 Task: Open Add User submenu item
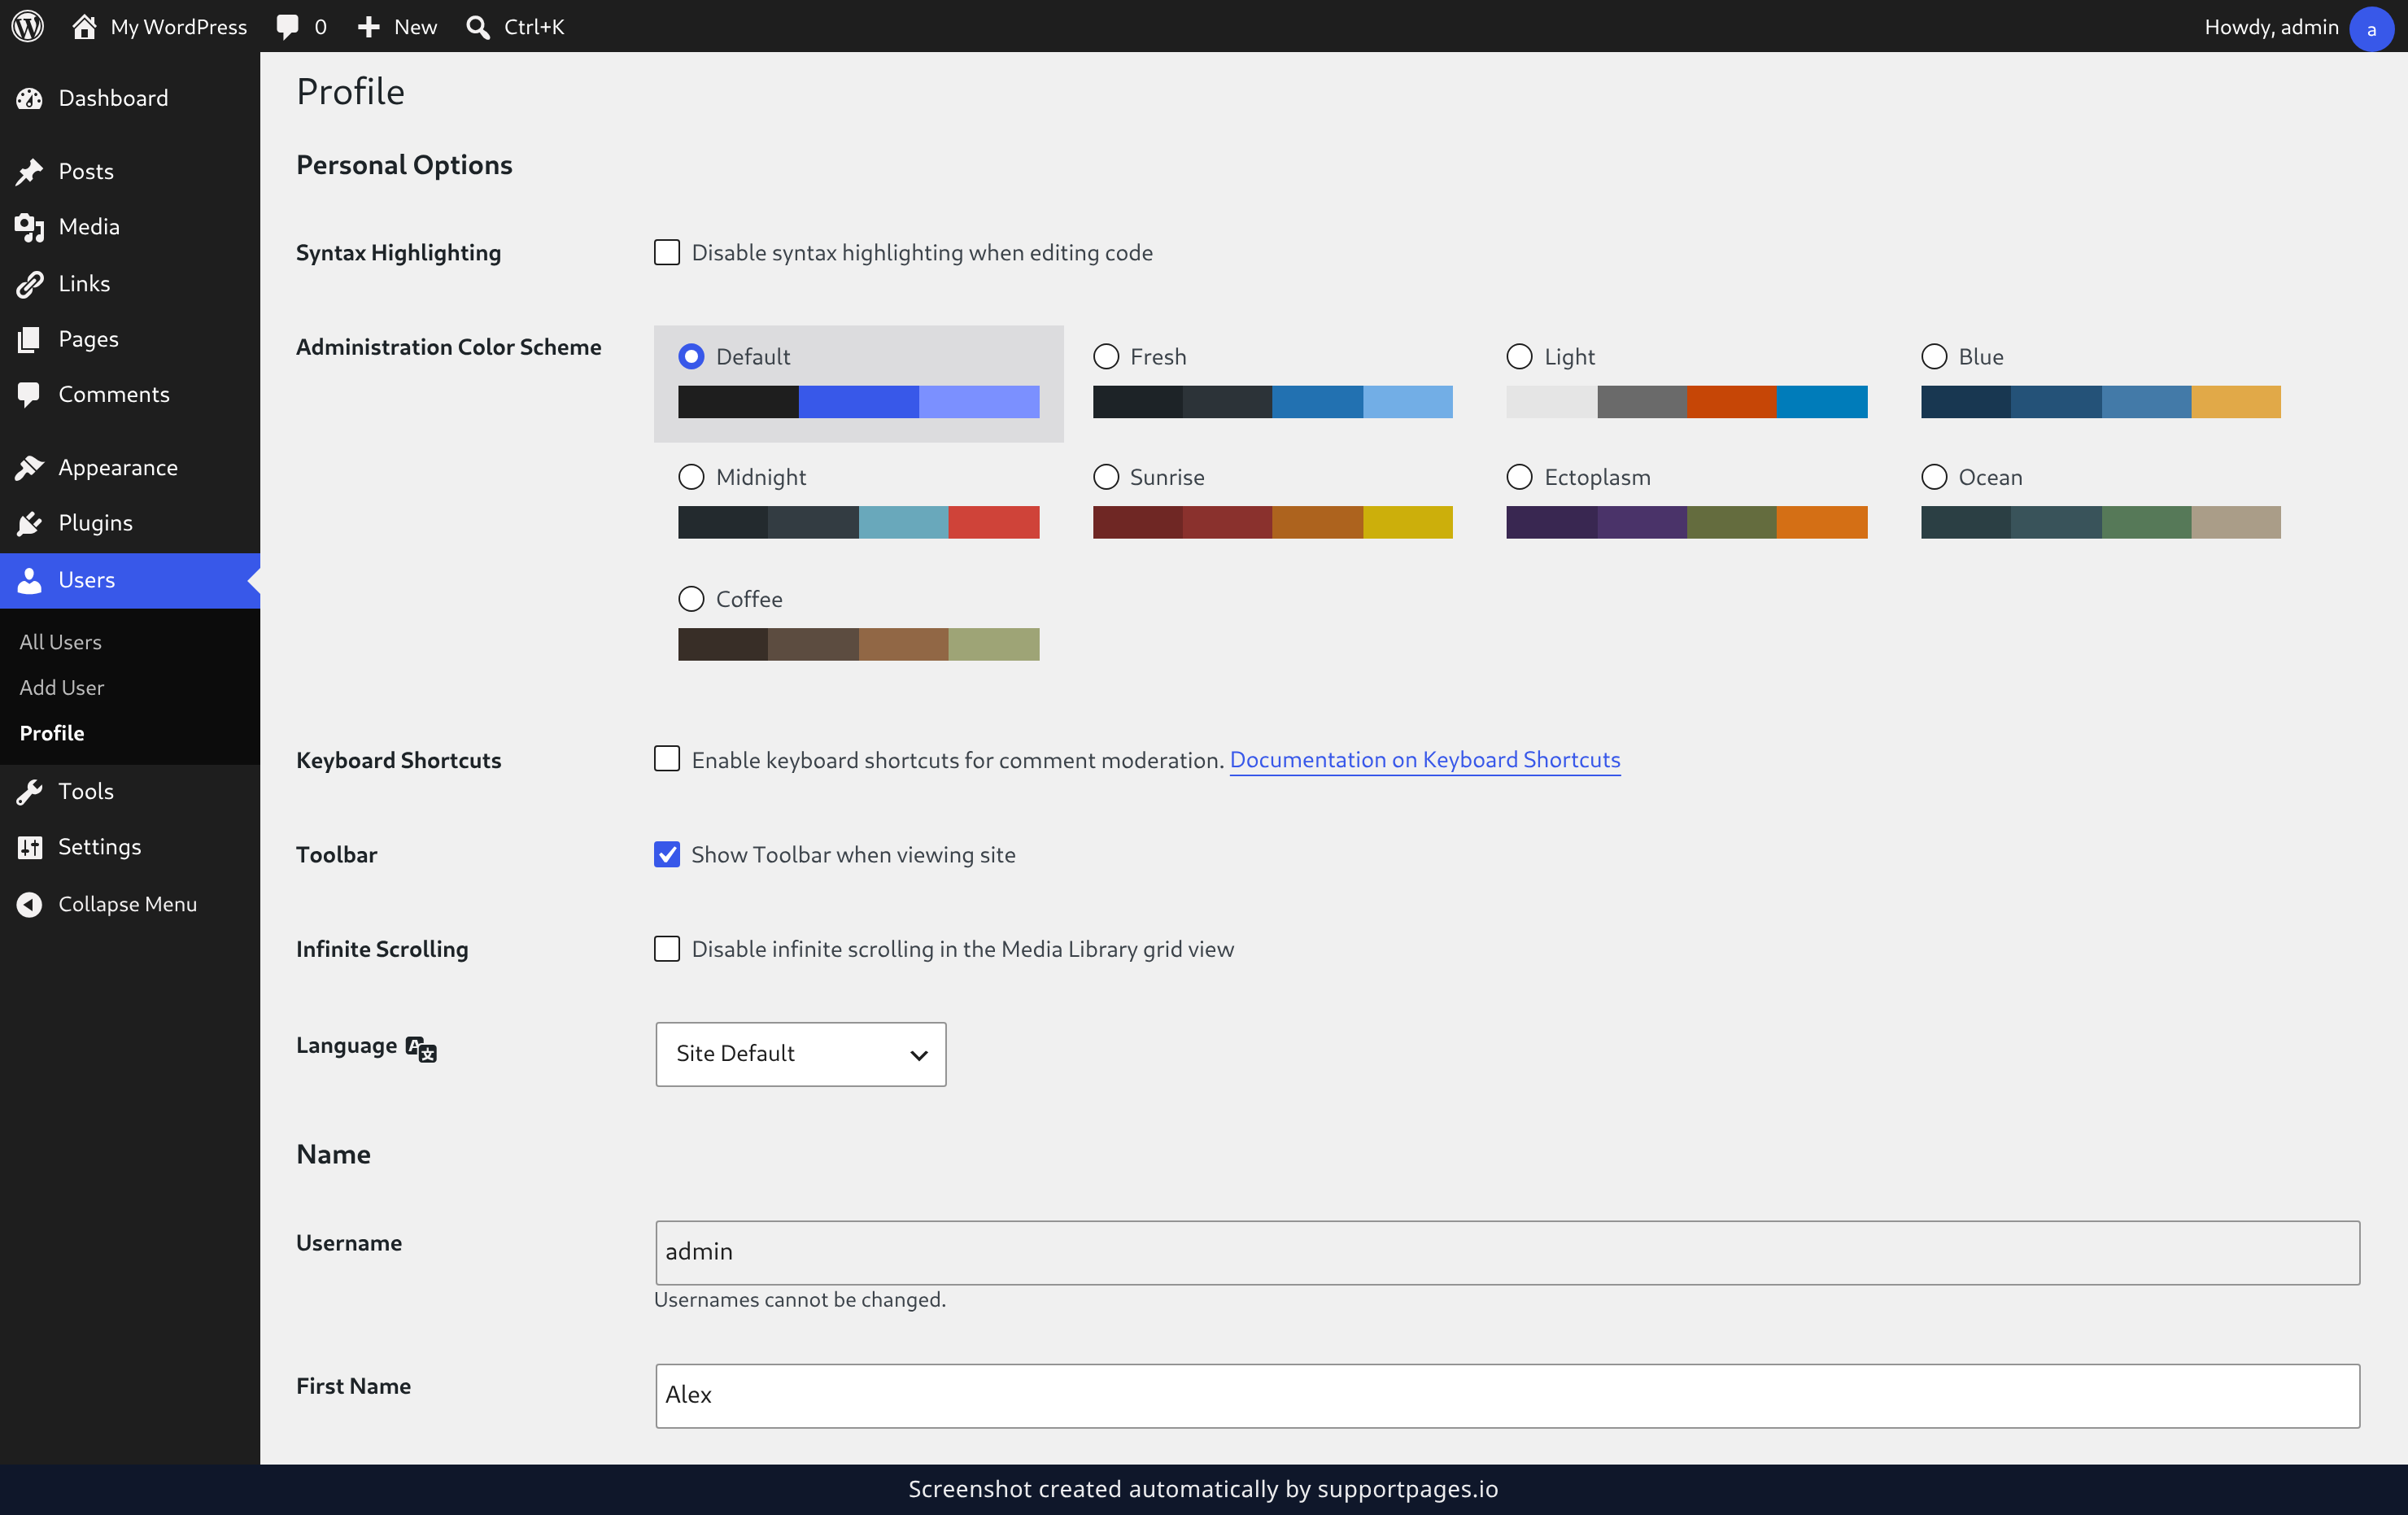coord(62,687)
